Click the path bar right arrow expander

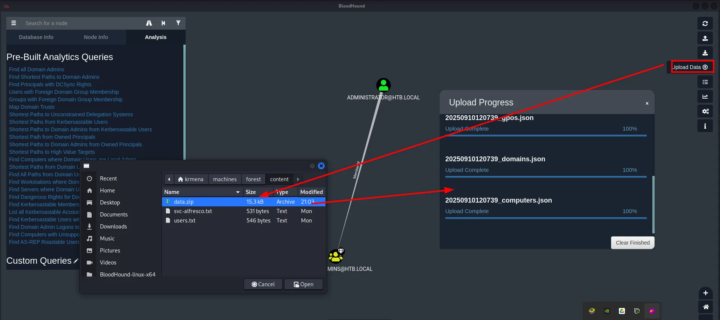pos(298,179)
